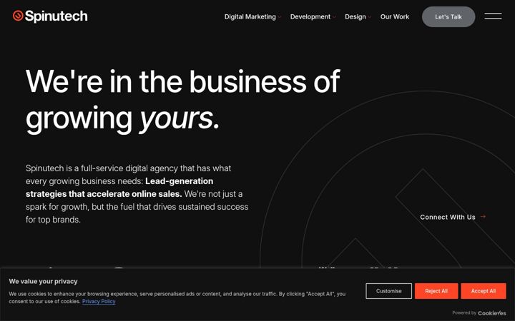The height and width of the screenshot is (321, 515).
Task: Click Customise in the cookie banner
Action: (x=388, y=291)
